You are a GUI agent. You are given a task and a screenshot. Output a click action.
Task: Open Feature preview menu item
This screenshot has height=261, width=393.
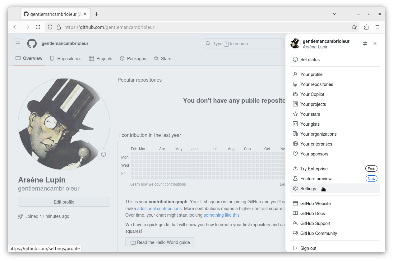(x=316, y=179)
